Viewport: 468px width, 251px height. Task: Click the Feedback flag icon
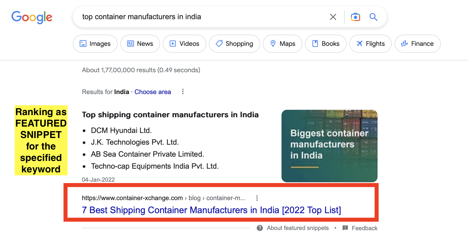(345, 228)
